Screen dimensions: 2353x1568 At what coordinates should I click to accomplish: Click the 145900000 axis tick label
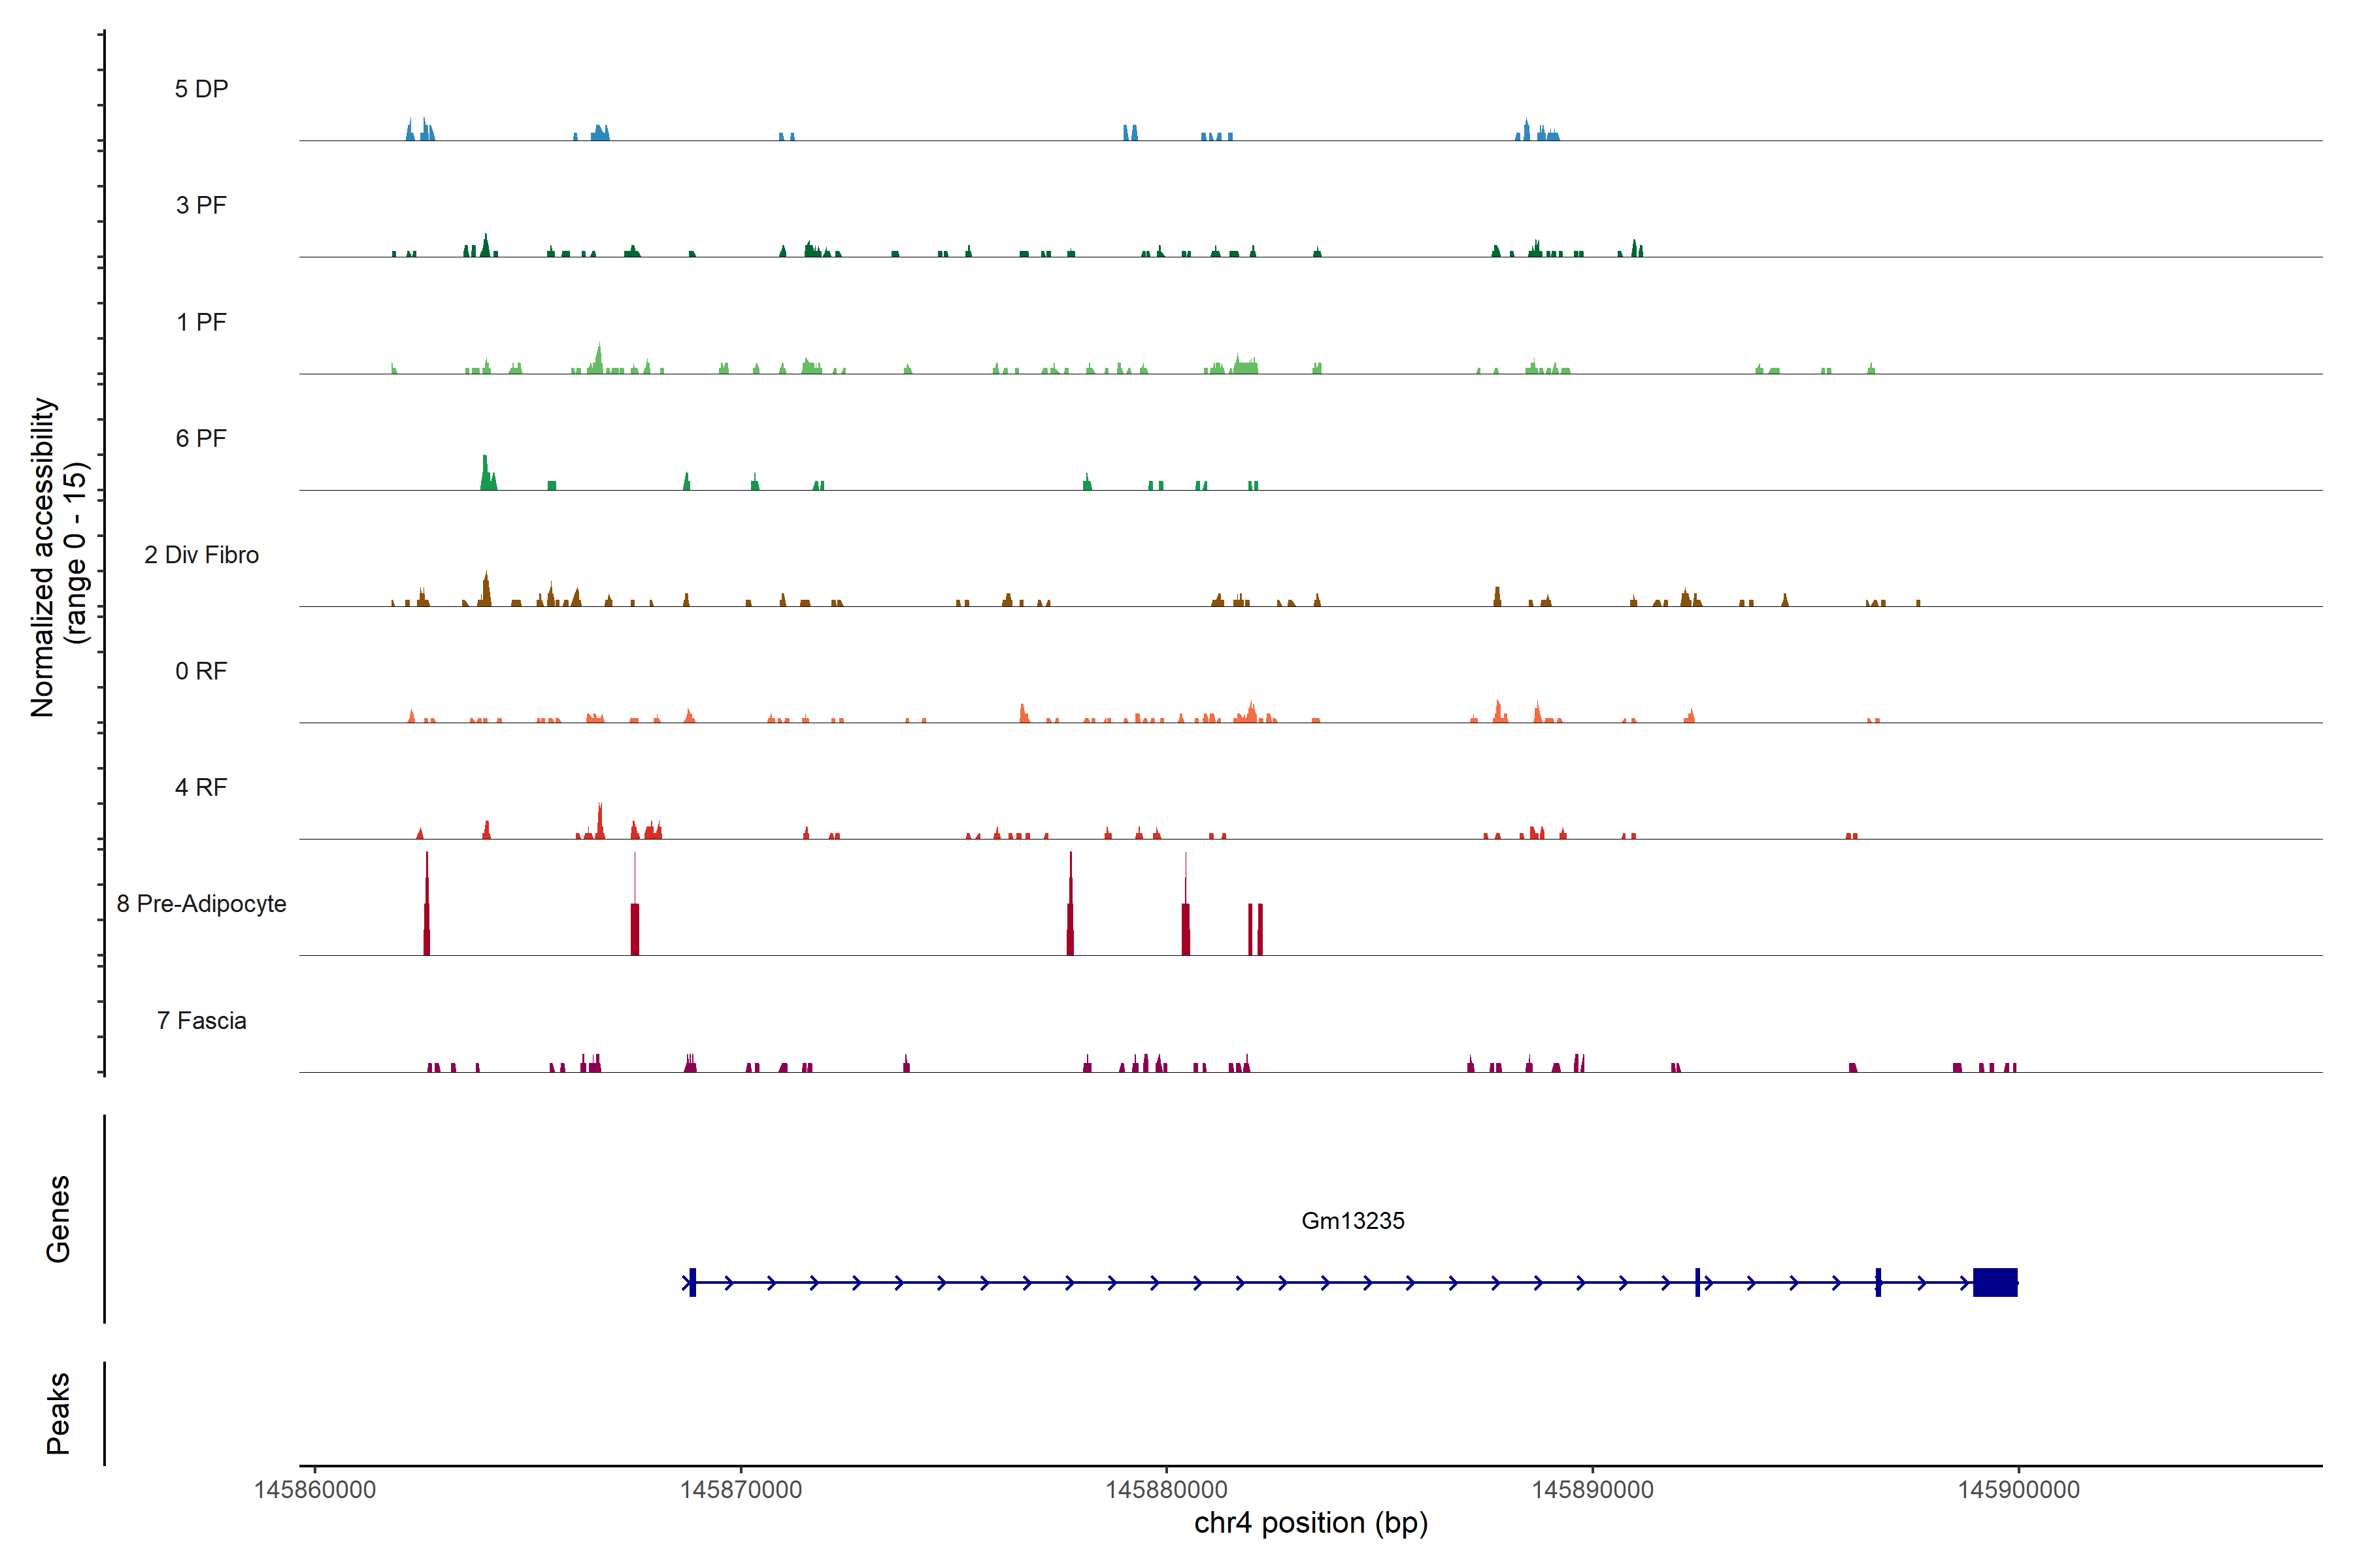[2018, 1490]
